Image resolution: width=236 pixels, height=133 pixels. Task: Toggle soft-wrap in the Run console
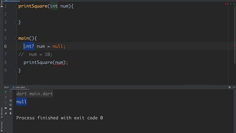pyautogui.click(x=10, y=100)
